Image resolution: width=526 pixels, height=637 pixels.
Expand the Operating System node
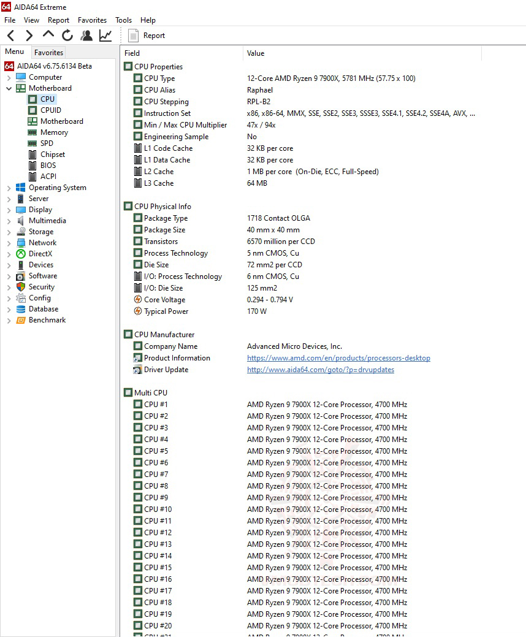(x=9, y=188)
